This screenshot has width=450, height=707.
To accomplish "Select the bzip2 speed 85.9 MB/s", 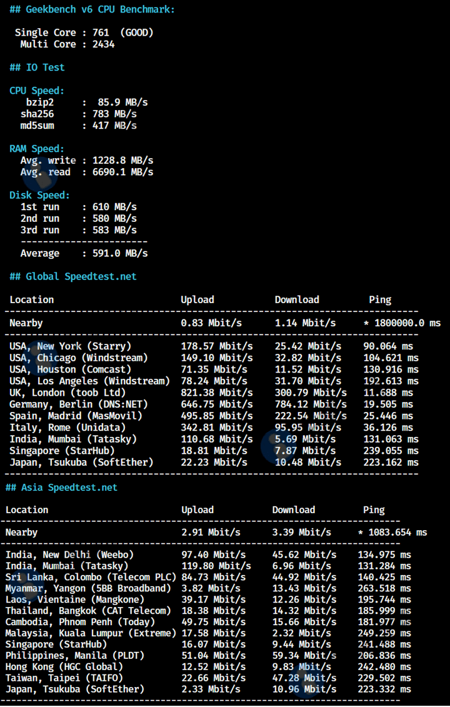I will tap(122, 103).
